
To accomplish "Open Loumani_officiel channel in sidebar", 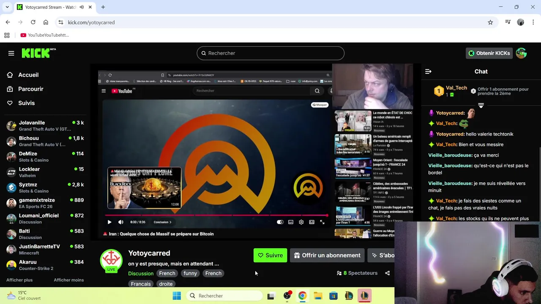I will 45,219.
